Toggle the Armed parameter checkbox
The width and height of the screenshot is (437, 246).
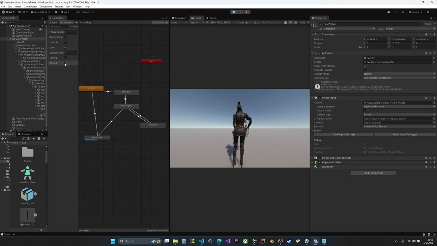[65, 63]
